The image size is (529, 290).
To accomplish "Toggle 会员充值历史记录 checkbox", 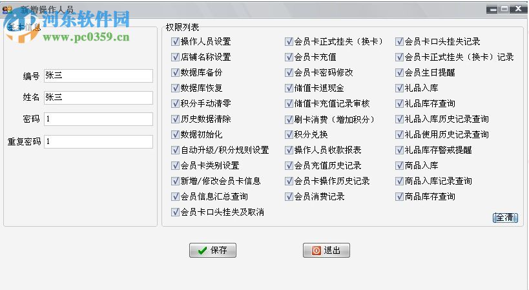I will (289, 165).
